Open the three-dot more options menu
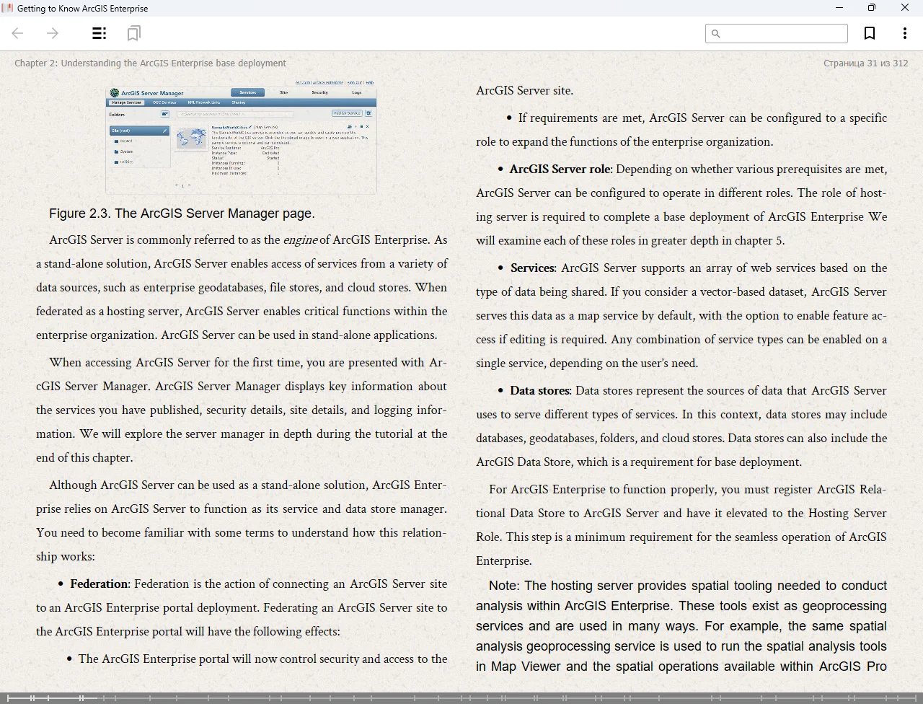Viewport: 923px width, 704px height. tap(904, 33)
